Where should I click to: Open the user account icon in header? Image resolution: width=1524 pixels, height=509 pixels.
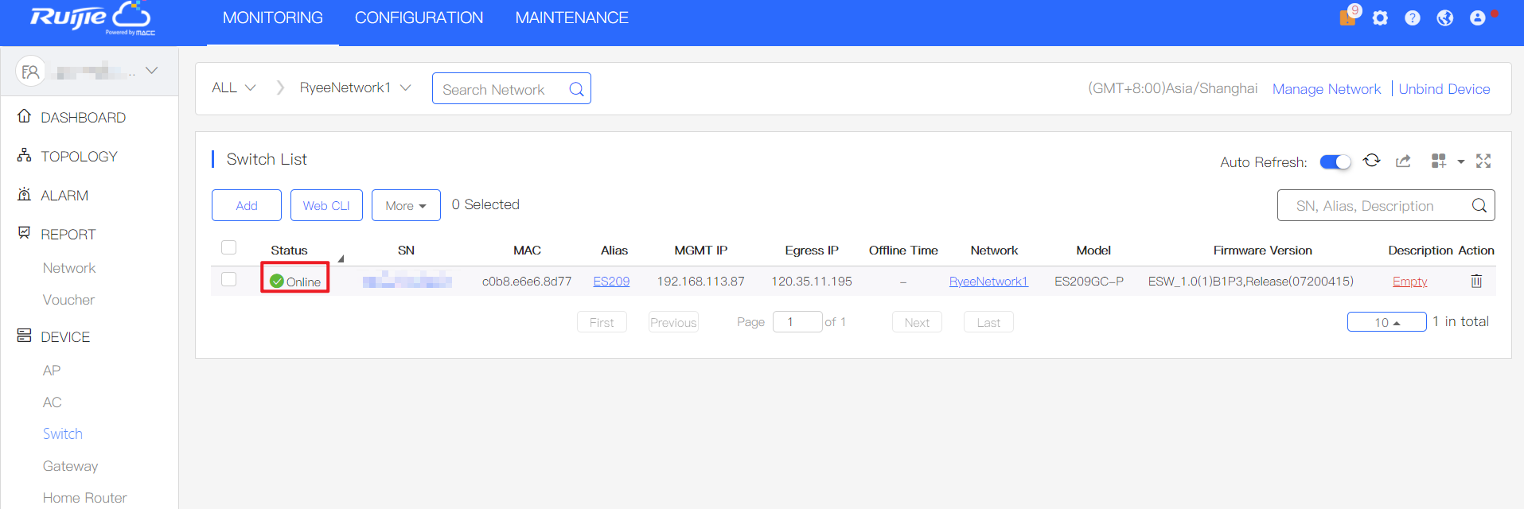click(x=1478, y=17)
